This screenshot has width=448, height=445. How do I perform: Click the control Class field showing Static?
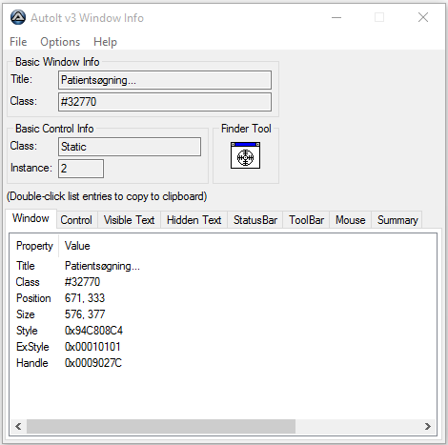[x=130, y=147]
